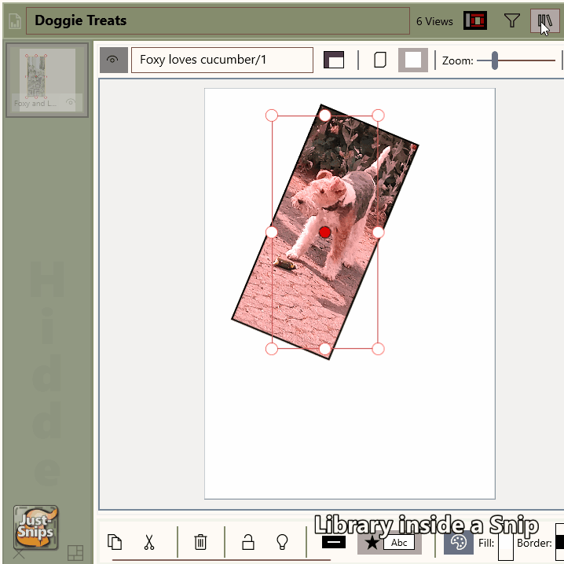Screen dimensions: 564x564
Task: Click the Zoom slider handle
Action: coord(495,60)
